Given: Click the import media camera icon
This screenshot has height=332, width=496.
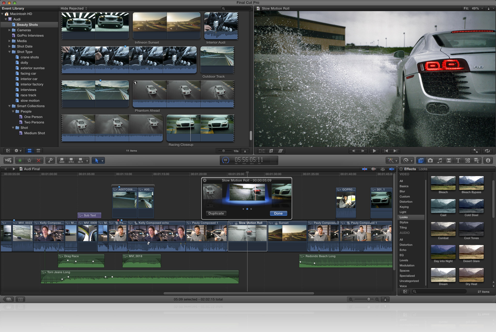Looking at the screenshot, I should point(8,160).
